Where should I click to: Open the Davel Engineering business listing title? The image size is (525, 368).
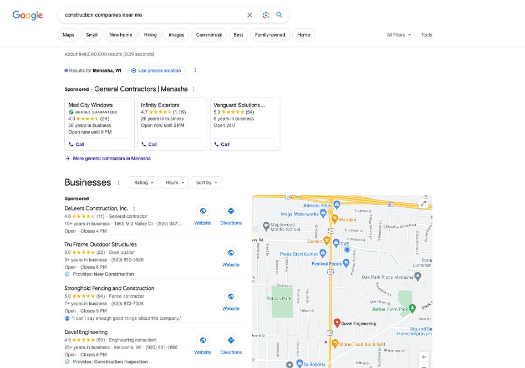pos(86,332)
